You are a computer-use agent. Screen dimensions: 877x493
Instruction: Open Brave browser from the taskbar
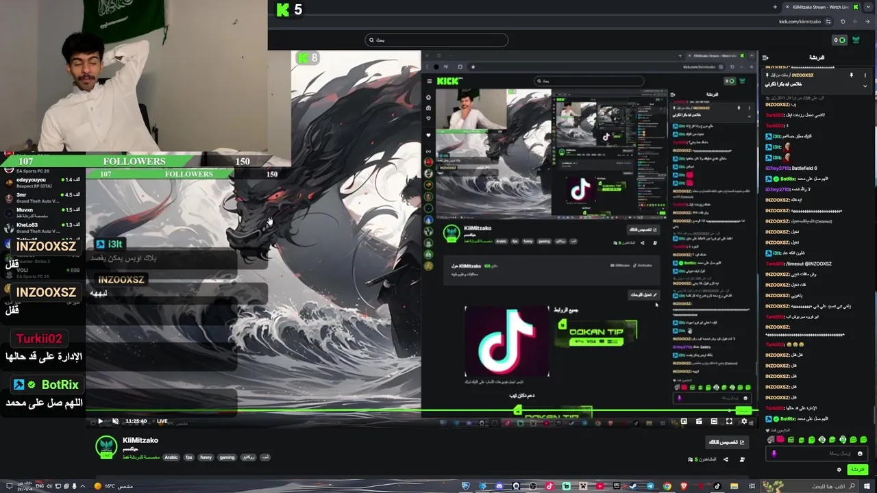pyautogui.click(x=684, y=486)
